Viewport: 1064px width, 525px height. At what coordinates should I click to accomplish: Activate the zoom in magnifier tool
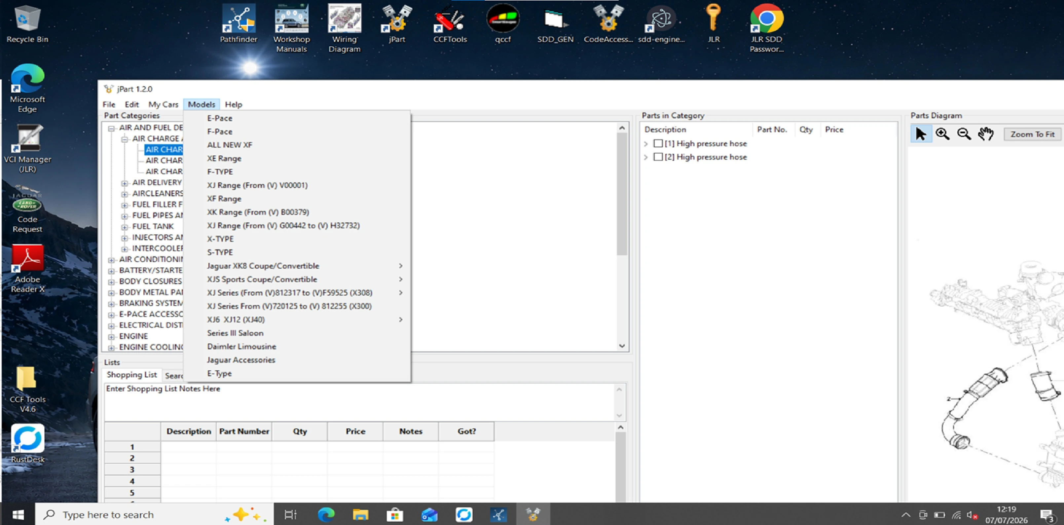(x=942, y=134)
